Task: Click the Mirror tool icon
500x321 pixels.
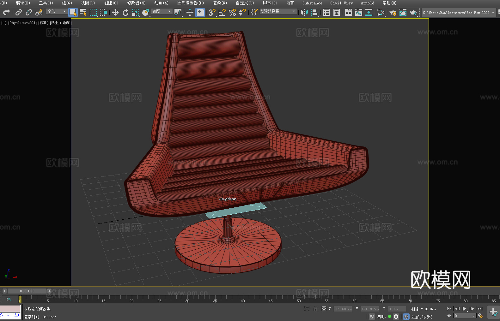Action: 304,12
